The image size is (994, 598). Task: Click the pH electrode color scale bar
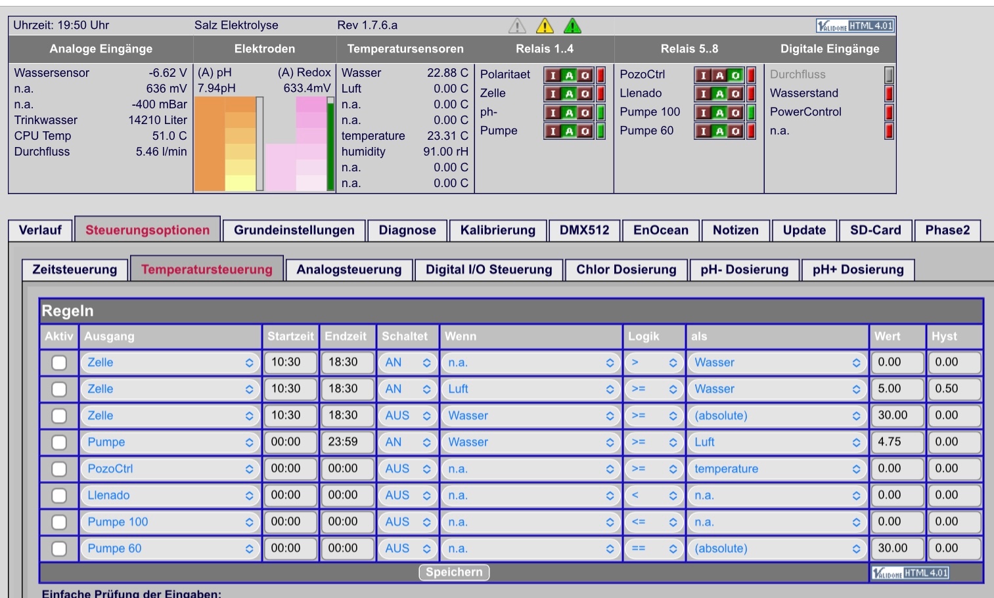[x=229, y=144]
